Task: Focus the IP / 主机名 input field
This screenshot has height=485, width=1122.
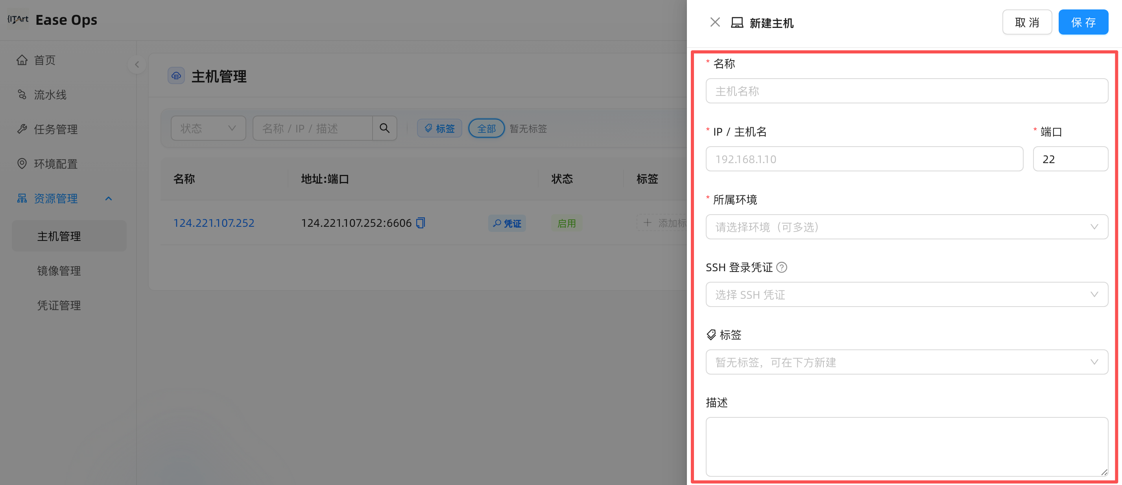Action: [x=864, y=159]
